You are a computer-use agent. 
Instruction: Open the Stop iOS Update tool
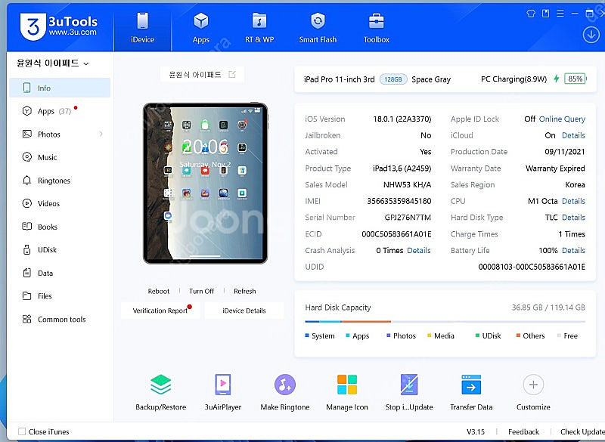pyautogui.click(x=409, y=392)
